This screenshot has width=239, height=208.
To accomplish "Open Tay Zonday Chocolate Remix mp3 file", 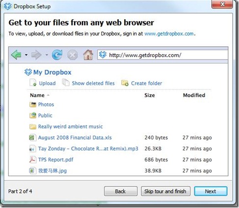I will click(x=88, y=149).
